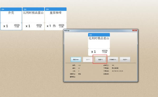Click the 完成 Enter button
Image resolution: width=158 pixels, height=97 pixels.
click(x=76, y=60)
